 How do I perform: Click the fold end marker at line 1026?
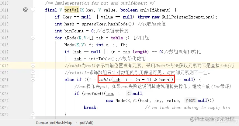pos(33,114)
